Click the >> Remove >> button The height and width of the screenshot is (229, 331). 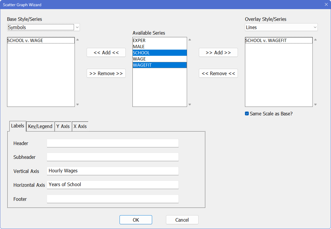(x=106, y=73)
